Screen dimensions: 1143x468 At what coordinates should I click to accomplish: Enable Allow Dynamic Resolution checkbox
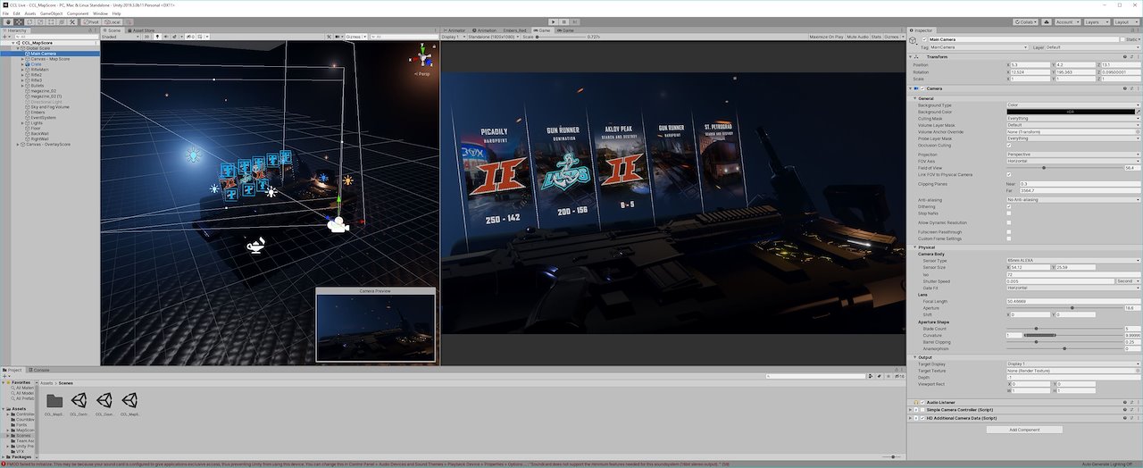click(x=1009, y=222)
